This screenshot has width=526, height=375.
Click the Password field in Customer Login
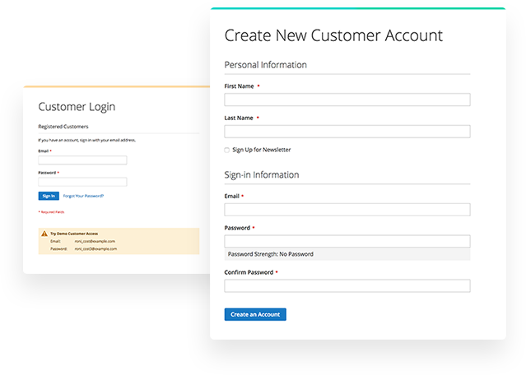(x=82, y=182)
